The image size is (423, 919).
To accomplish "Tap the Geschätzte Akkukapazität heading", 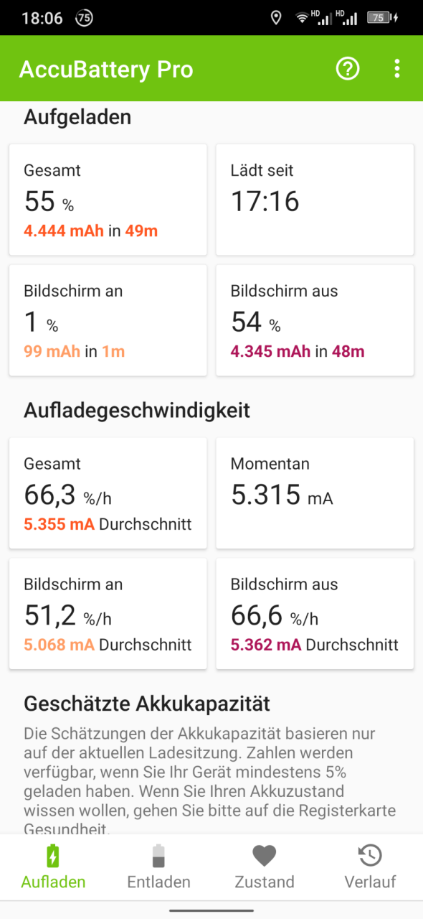I will [x=147, y=704].
